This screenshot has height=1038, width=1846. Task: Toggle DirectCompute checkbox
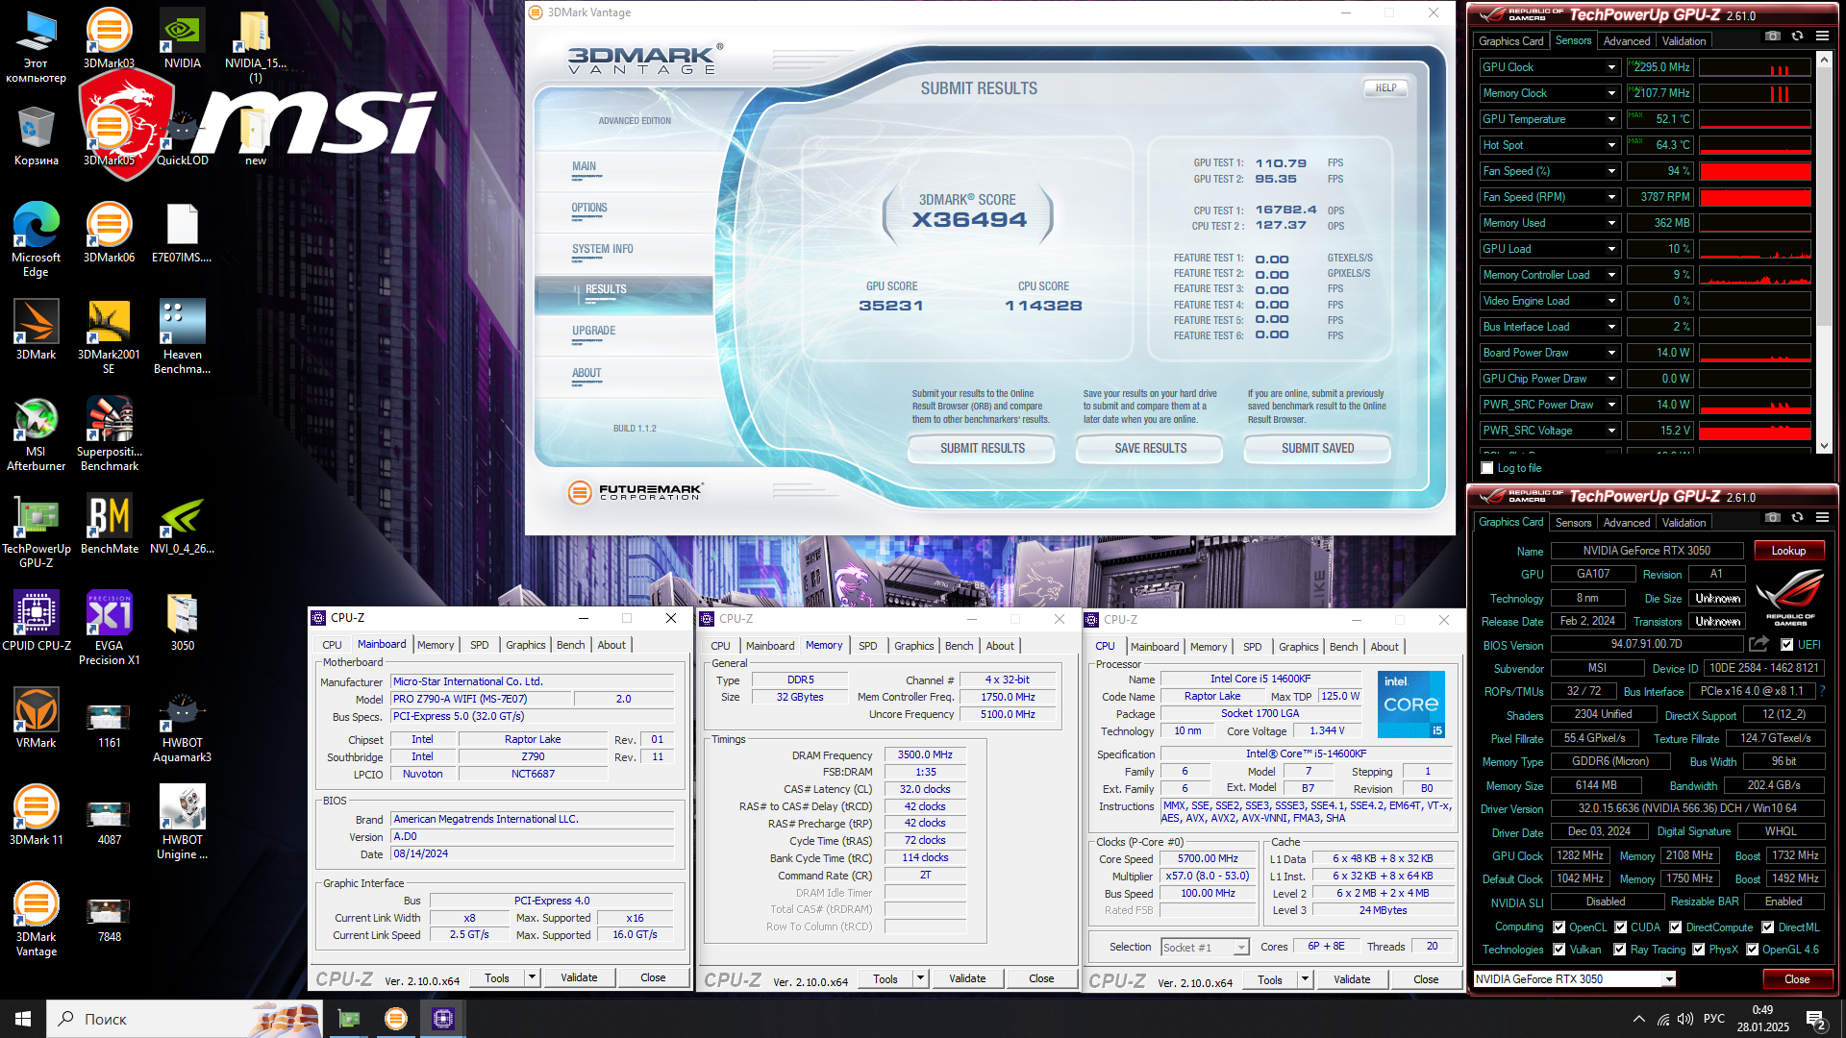1676,927
